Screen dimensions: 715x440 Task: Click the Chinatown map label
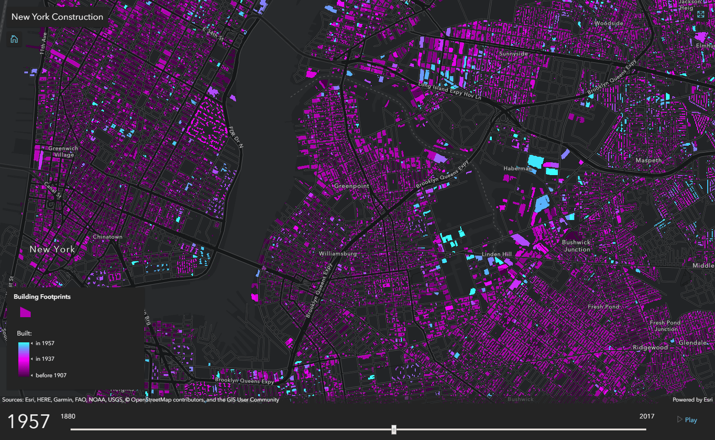click(x=108, y=237)
